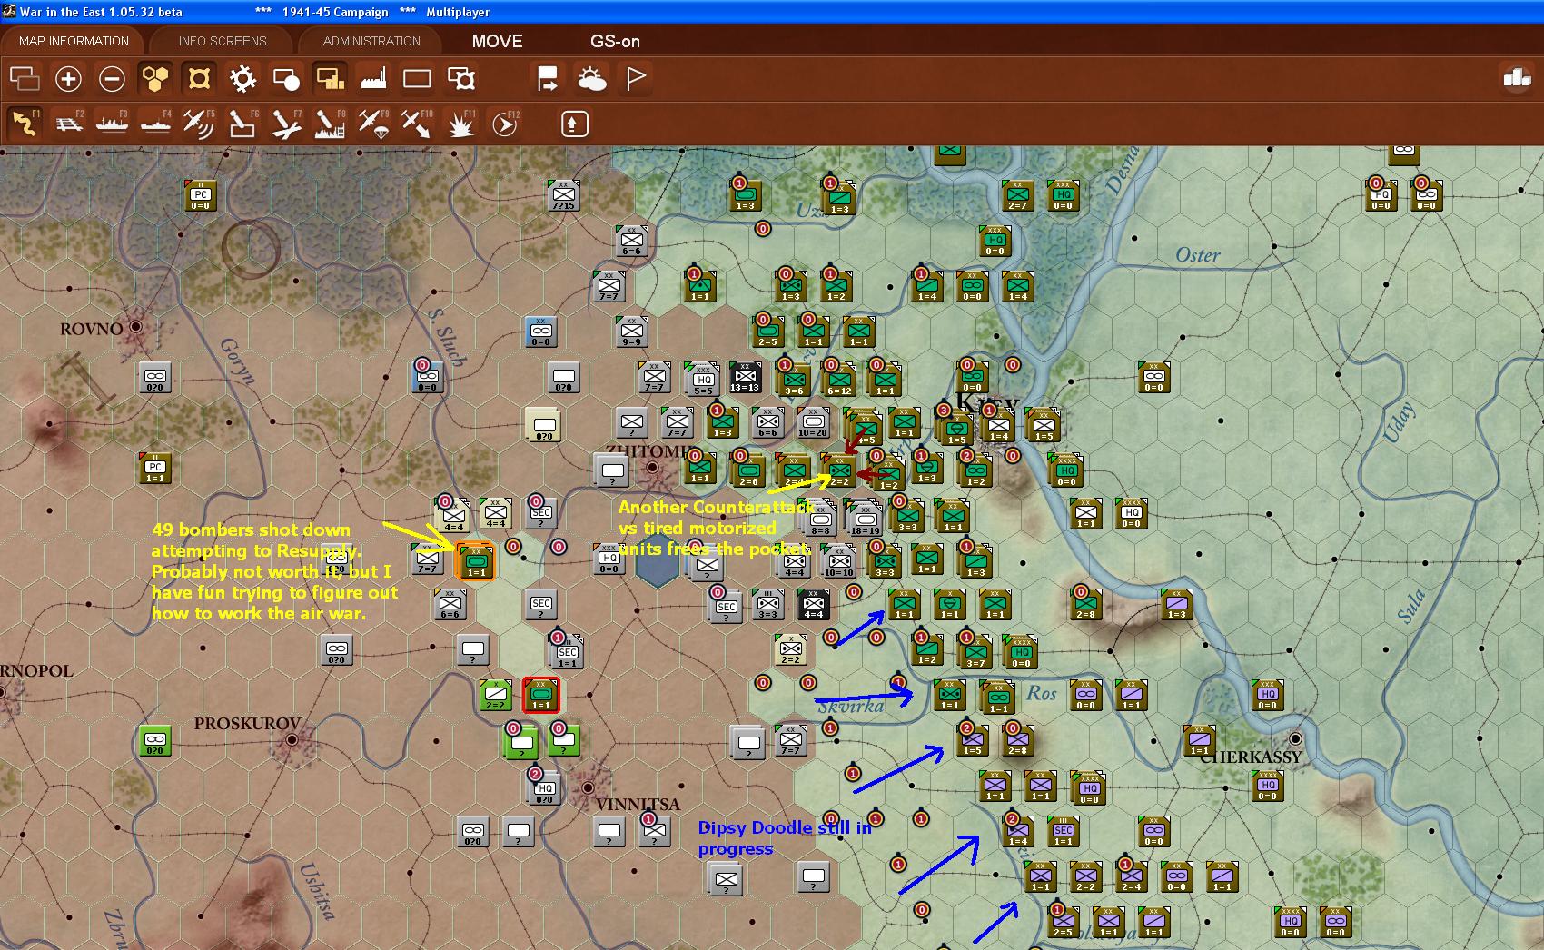This screenshot has height=950, width=1544.
Task: Collapse toolbar with up-arrow box icon
Action: pyautogui.click(x=574, y=124)
